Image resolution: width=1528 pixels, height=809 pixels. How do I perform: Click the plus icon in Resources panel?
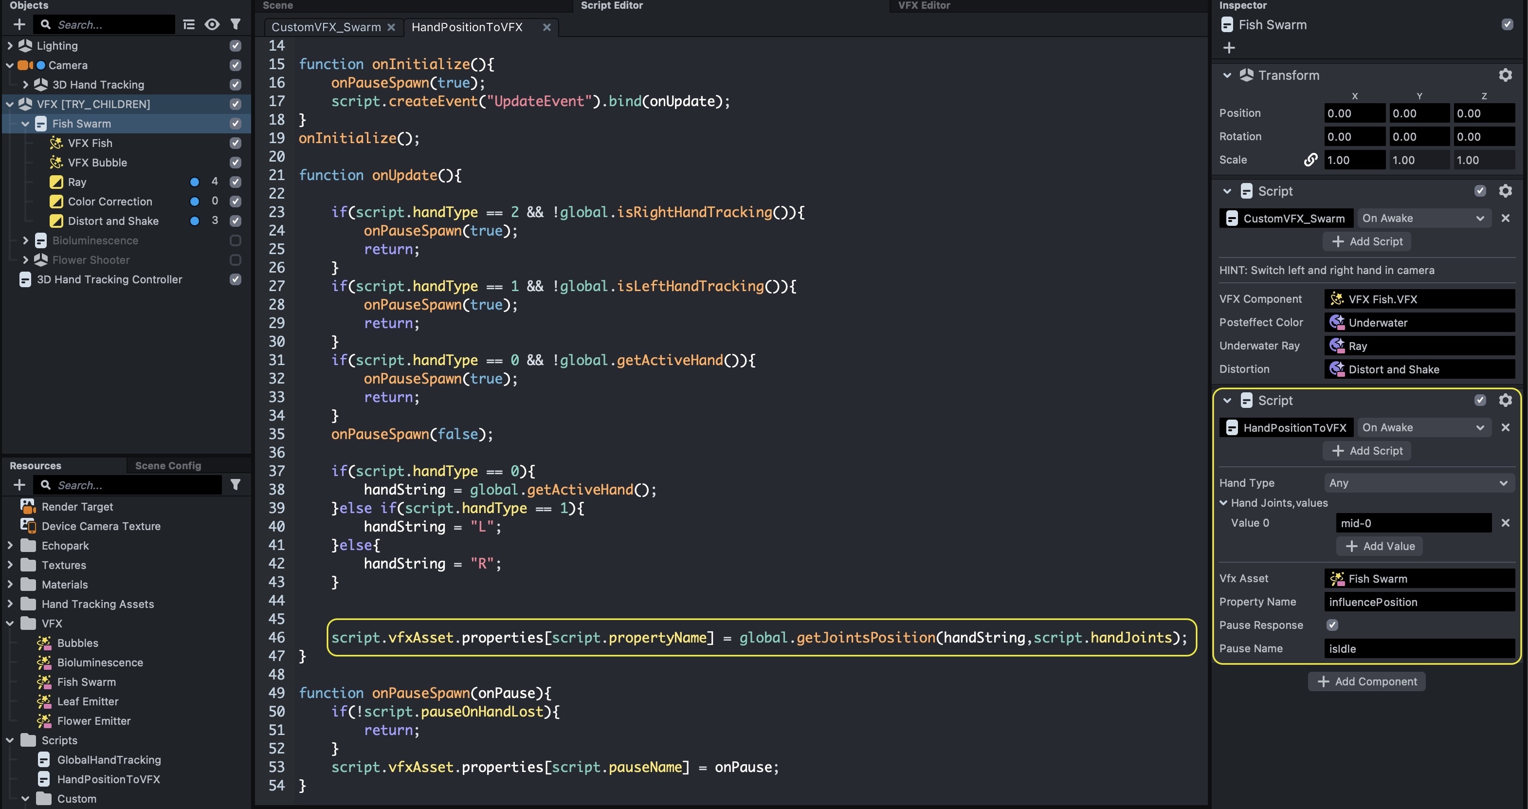coord(19,485)
